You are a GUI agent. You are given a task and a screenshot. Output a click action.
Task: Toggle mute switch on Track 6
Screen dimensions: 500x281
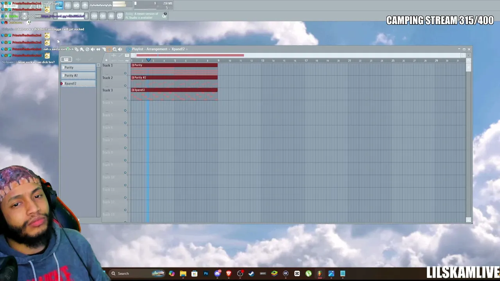pyautogui.click(x=125, y=135)
